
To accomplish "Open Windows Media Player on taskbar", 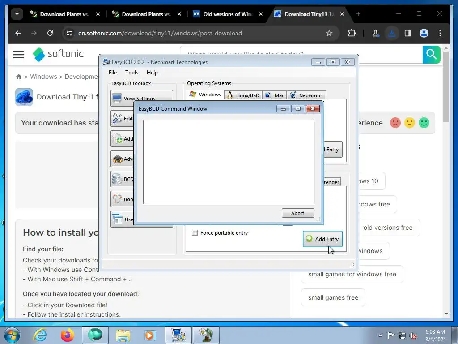I will click(150, 335).
